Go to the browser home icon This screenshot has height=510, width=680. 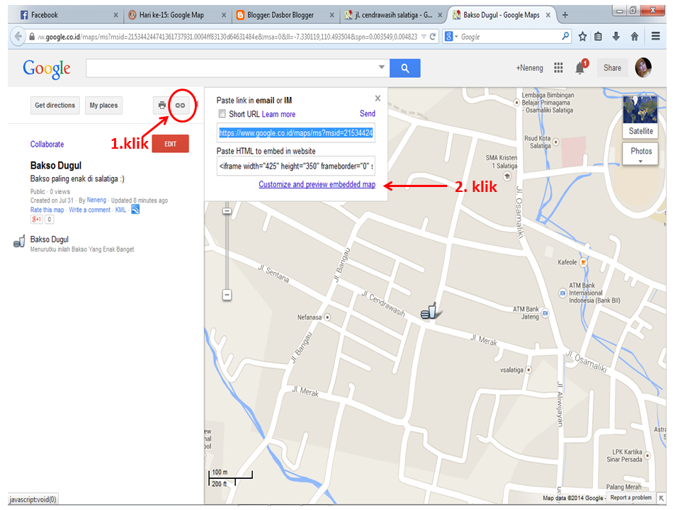tap(635, 36)
